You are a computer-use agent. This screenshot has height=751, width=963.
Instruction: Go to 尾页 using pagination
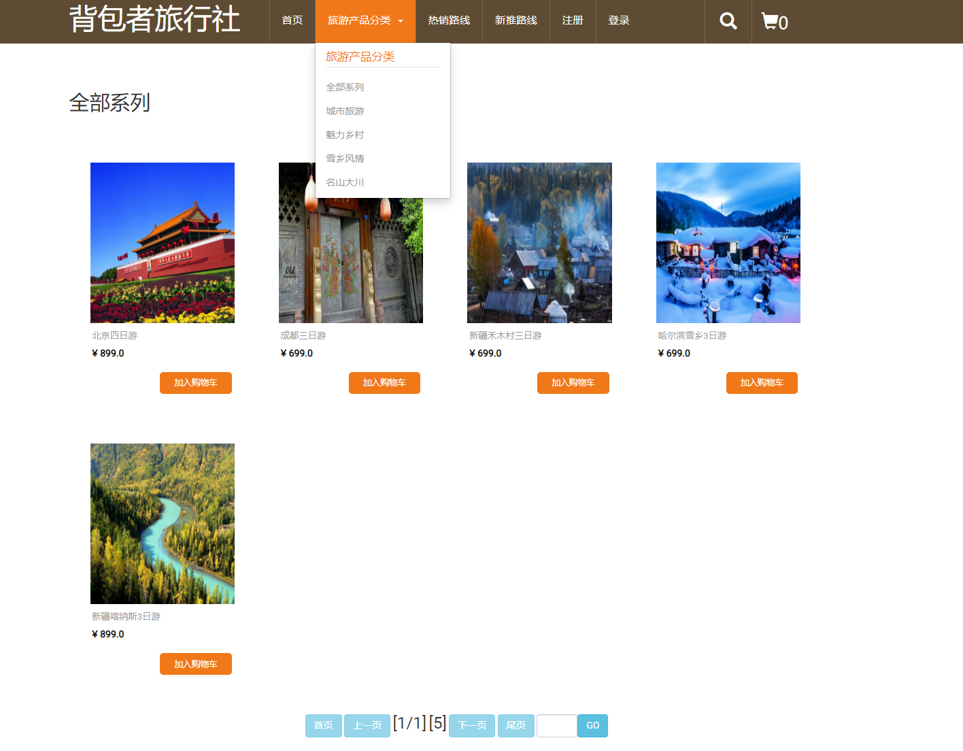[x=516, y=725]
